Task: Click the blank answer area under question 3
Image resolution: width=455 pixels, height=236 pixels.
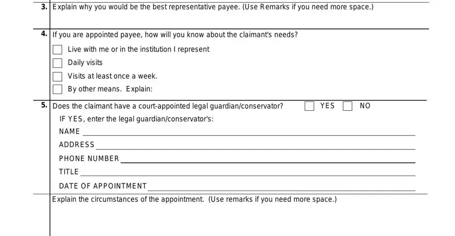Action: pos(239,20)
